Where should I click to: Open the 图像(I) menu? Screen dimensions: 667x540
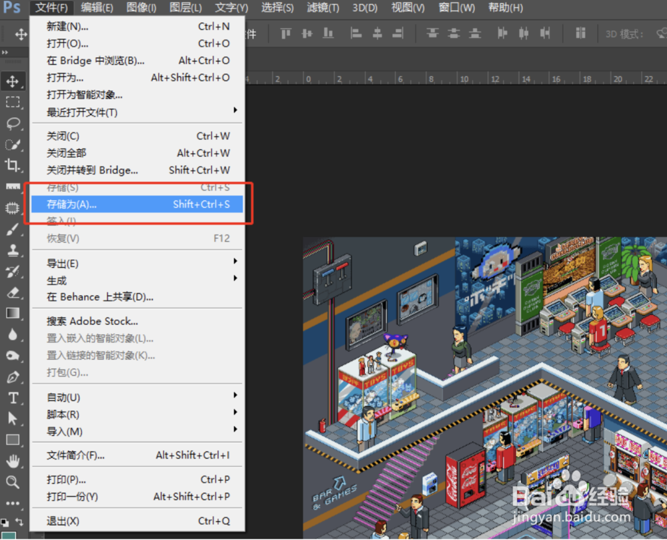point(141,7)
